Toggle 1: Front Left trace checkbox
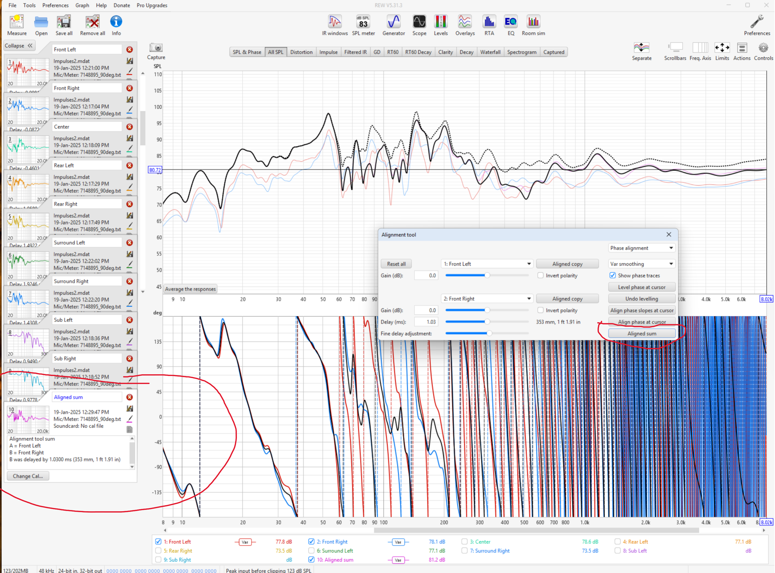This screenshot has width=775, height=573. click(x=158, y=542)
